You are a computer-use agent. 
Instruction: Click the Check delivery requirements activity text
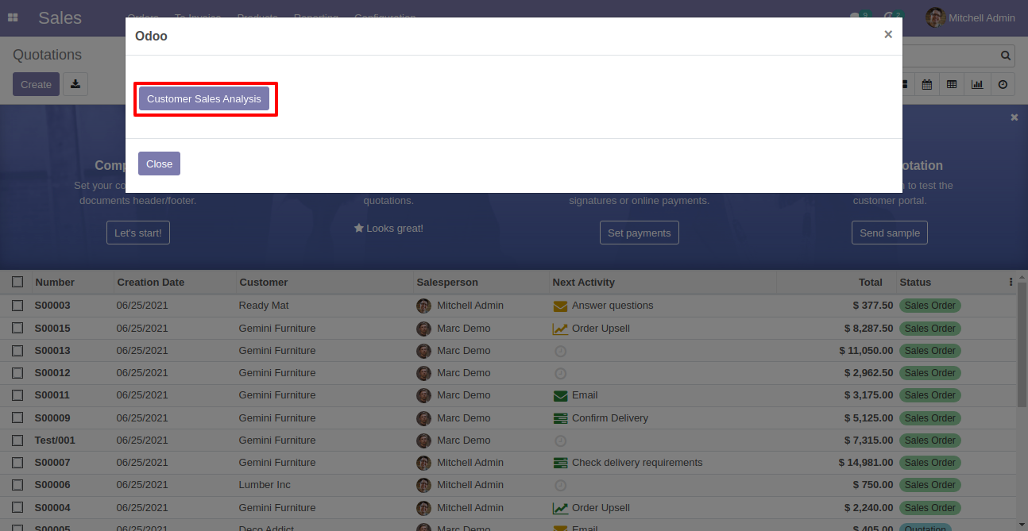pyautogui.click(x=637, y=463)
